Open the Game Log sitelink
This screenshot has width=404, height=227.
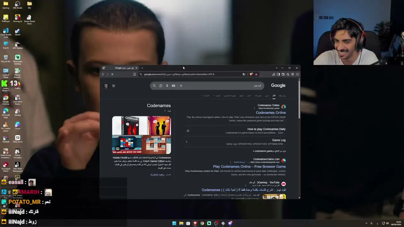pos(279,140)
